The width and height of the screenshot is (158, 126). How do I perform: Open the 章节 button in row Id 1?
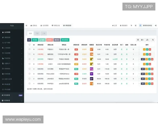pos(143,83)
